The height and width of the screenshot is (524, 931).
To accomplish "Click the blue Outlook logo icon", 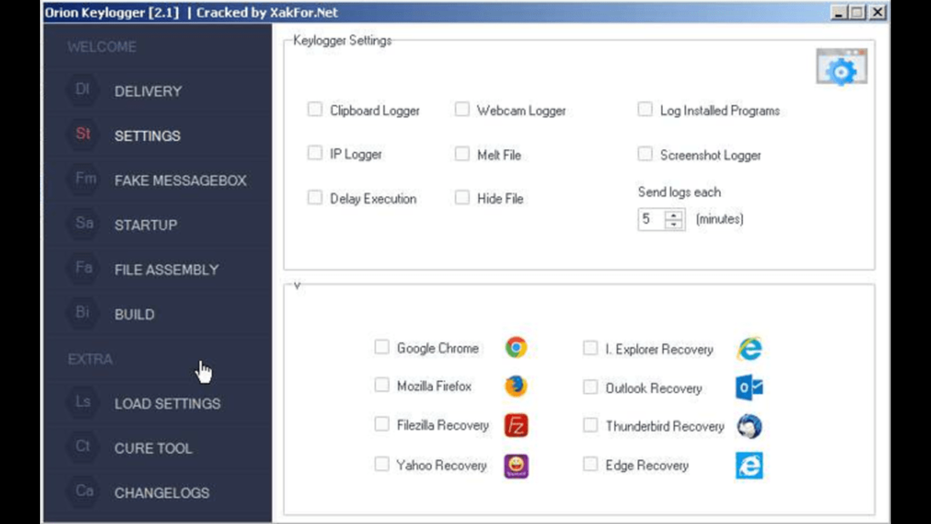I will [x=749, y=388].
